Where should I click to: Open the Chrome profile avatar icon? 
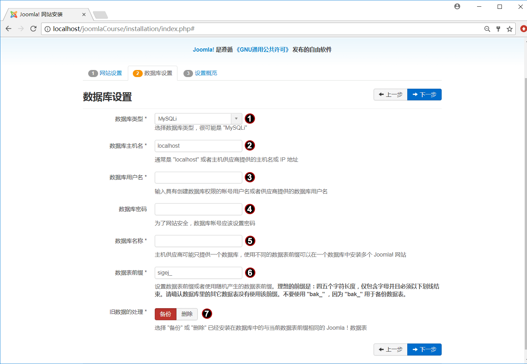[x=457, y=6]
